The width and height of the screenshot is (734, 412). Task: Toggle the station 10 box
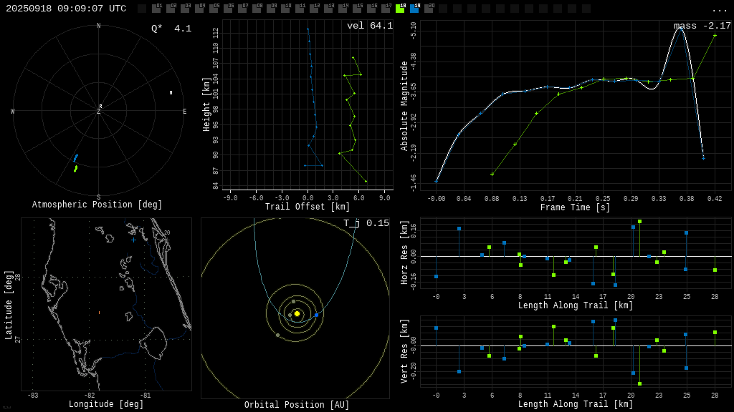point(285,9)
